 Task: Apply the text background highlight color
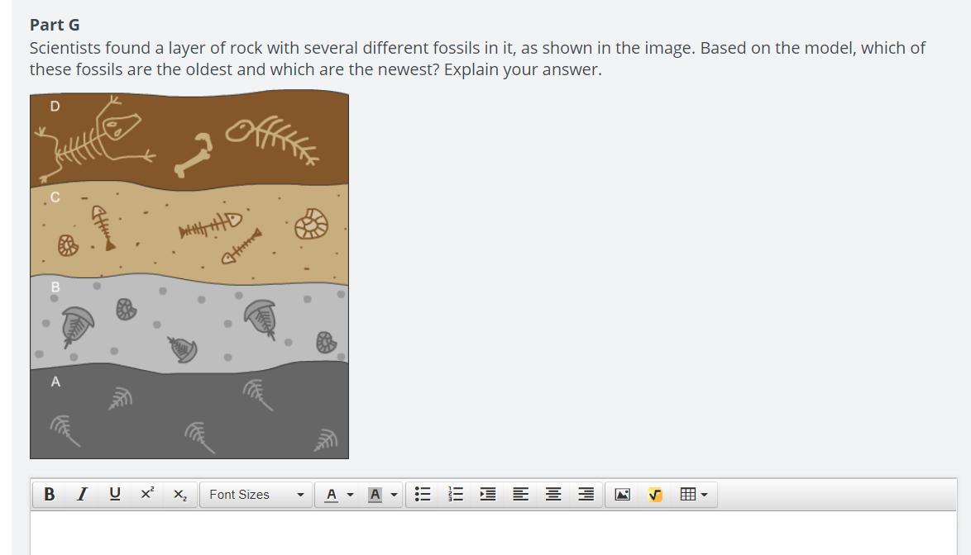375,495
